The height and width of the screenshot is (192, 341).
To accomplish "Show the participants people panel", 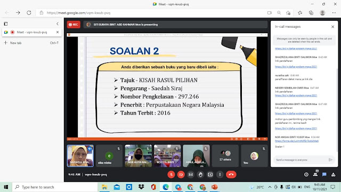I will click(315, 174).
